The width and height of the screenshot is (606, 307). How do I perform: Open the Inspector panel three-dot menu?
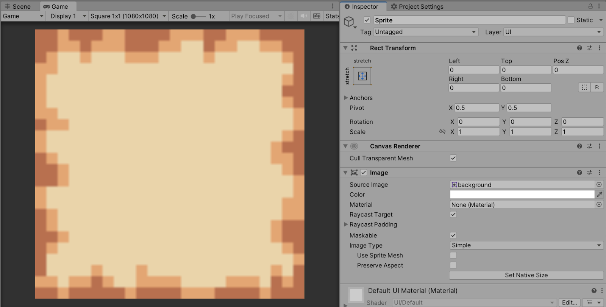coord(599,6)
